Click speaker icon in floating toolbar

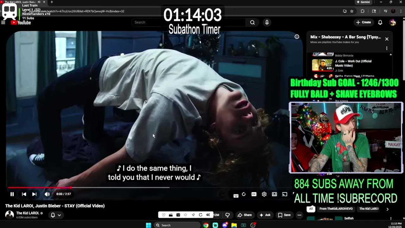point(185,215)
